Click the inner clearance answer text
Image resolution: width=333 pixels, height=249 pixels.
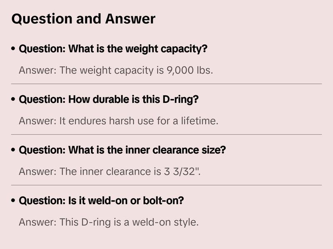point(110,171)
